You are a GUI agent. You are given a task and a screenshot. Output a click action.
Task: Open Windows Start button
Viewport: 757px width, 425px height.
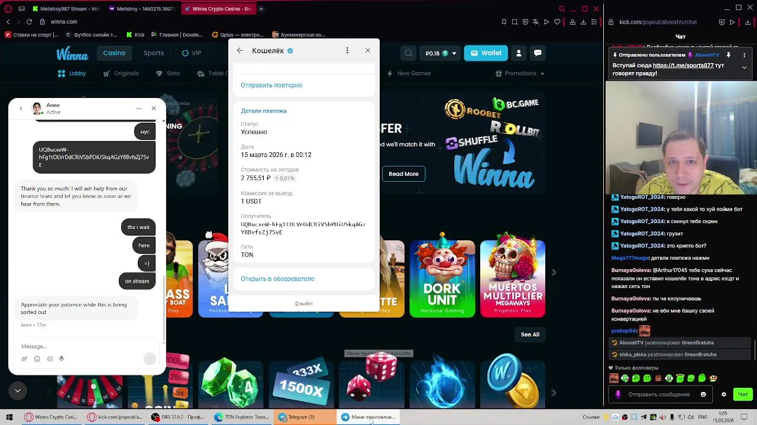(x=9, y=417)
